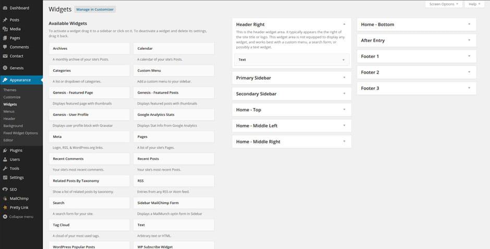Select WordPress Popular Posts widget
Viewport: 490px width, 249px height.
pyautogui.click(x=89, y=245)
